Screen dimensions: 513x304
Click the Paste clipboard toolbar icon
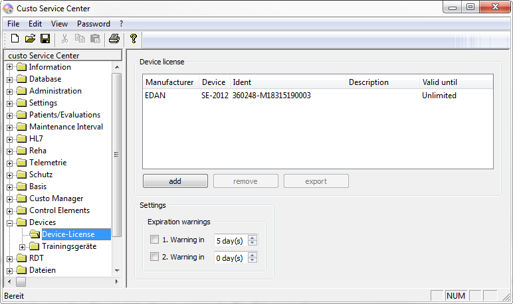click(95, 38)
